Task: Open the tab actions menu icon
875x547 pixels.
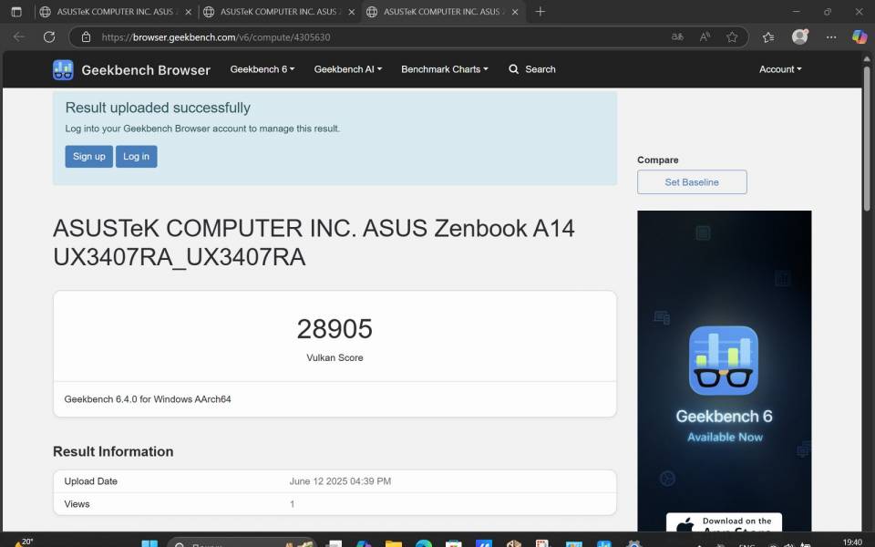Action: 16,11
